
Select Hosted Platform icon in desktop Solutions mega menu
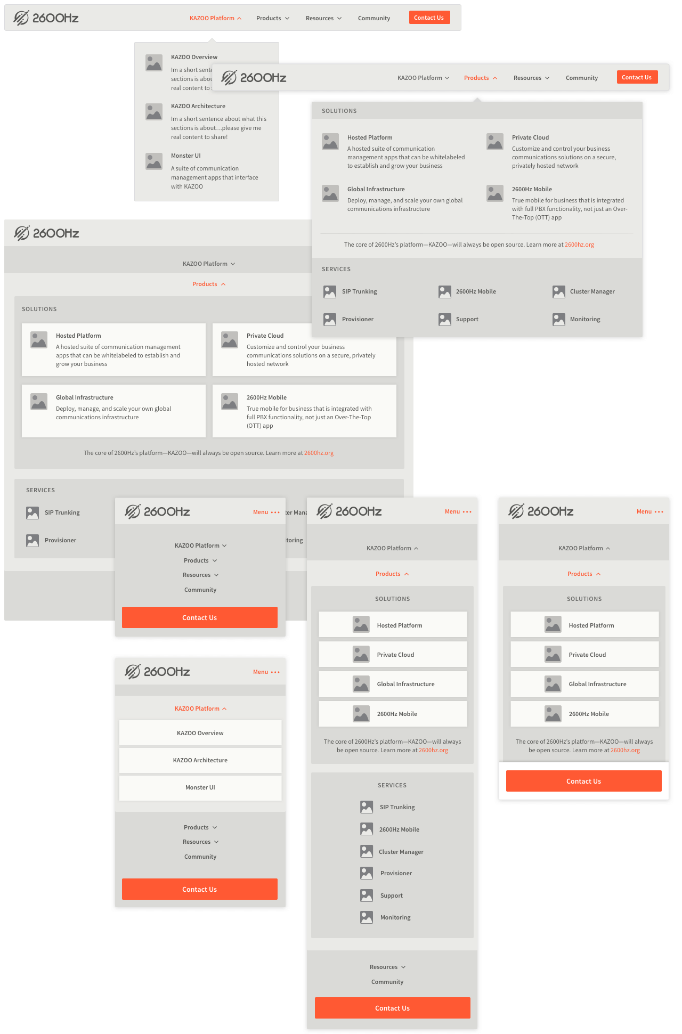coord(330,142)
